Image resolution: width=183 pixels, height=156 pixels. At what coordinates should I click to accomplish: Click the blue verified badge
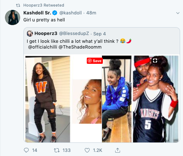[x=55, y=13]
